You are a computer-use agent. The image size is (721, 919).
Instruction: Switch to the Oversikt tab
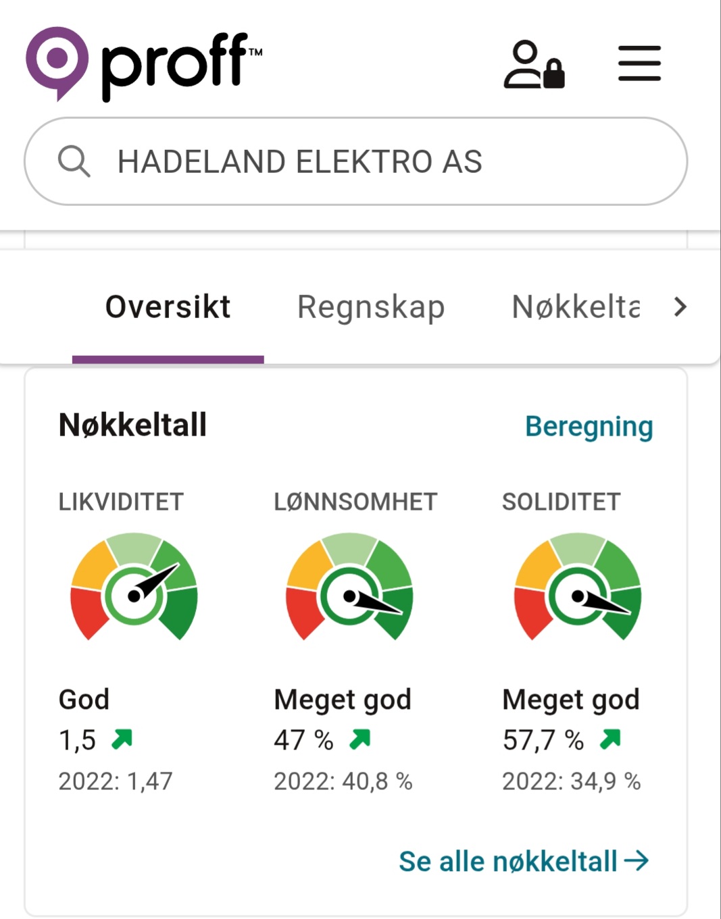tap(168, 307)
